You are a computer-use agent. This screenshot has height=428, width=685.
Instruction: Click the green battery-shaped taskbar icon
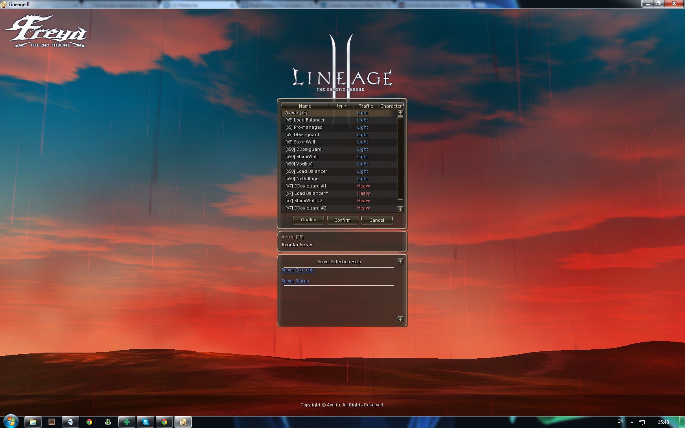108,422
